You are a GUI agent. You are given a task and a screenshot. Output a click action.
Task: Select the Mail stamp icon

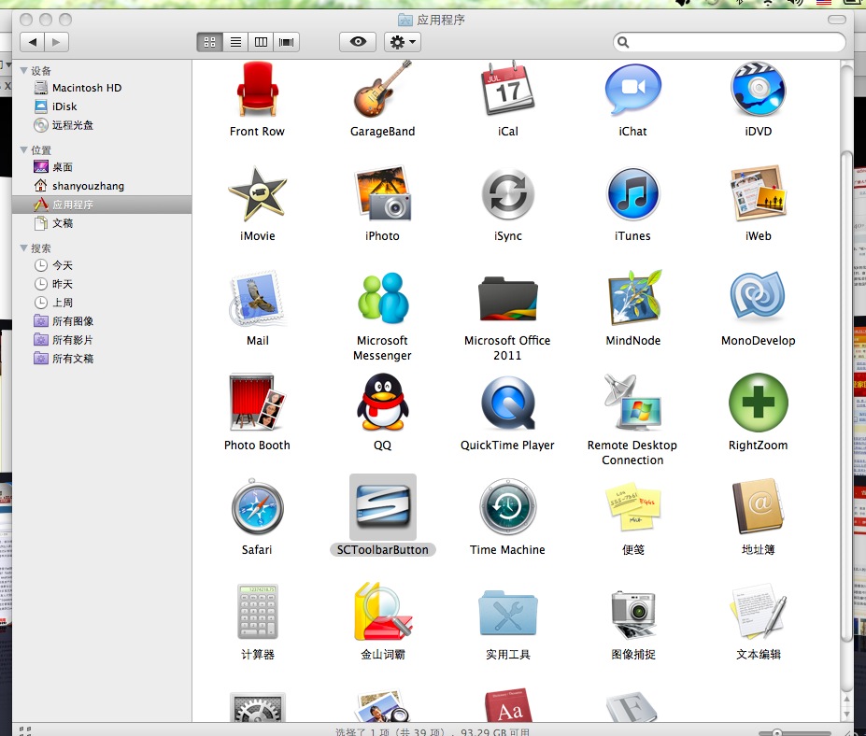257,298
